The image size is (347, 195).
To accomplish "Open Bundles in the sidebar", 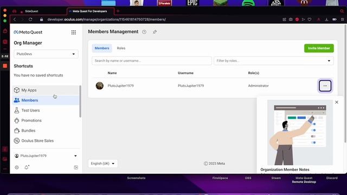I will pos(46,131).
